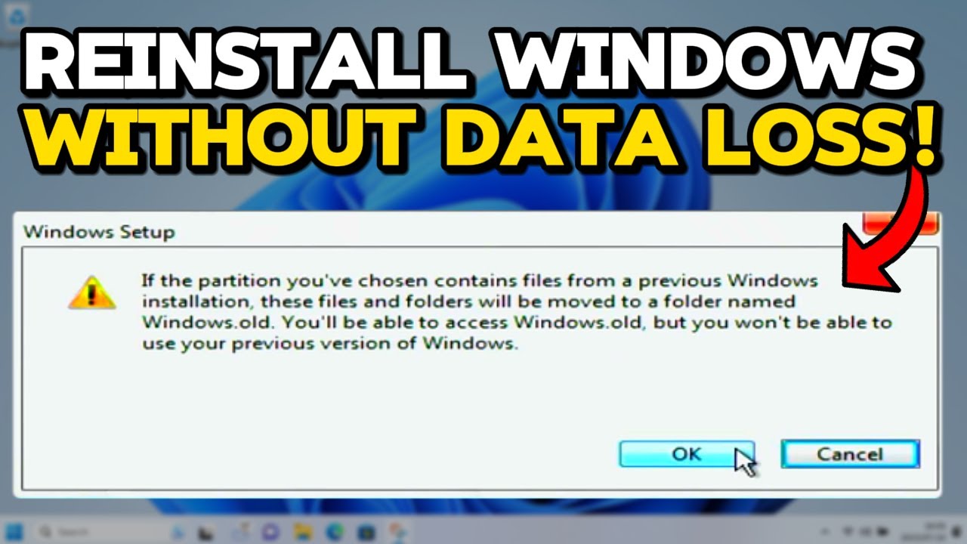Click OK in the Windows Setup dialog
This screenshot has width=967, height=544.
coord(686,454)
